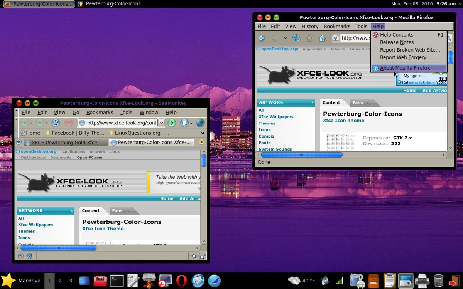Screen dimensions: 463x289
Task: Choose Report Web Forgery menu item
Action: 409,57
